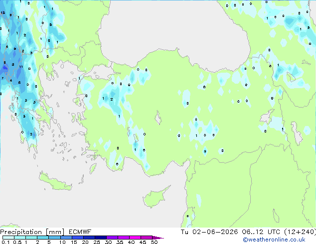
Task: Select the 45–50 mm legend color box
Action: coord(147,238)
